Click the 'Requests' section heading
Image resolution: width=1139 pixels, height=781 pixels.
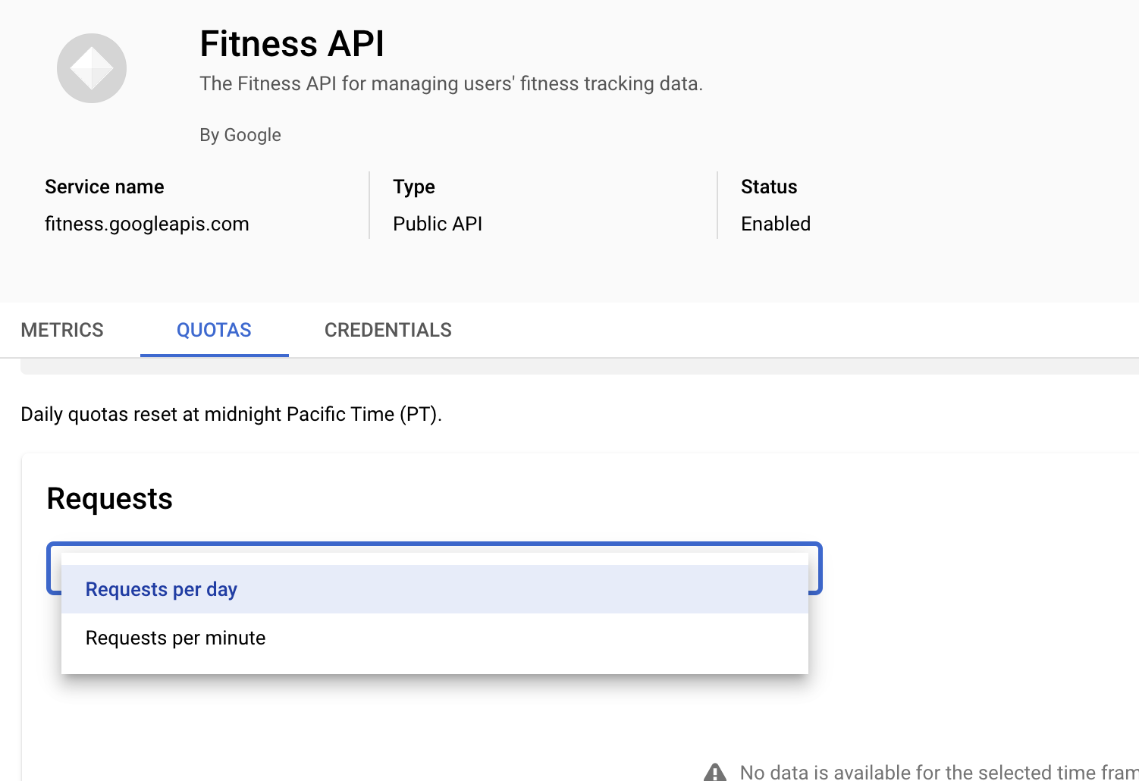point(110,499)
